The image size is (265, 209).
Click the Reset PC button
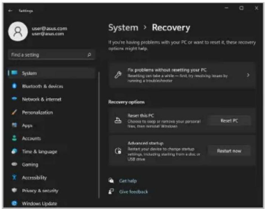(x=229, y=121)
